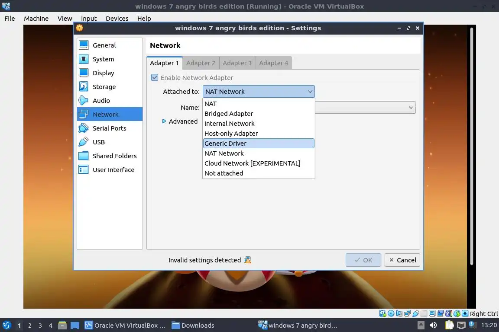
Task: Click the 13:20 taskbar clock
Action: [489, 326]
